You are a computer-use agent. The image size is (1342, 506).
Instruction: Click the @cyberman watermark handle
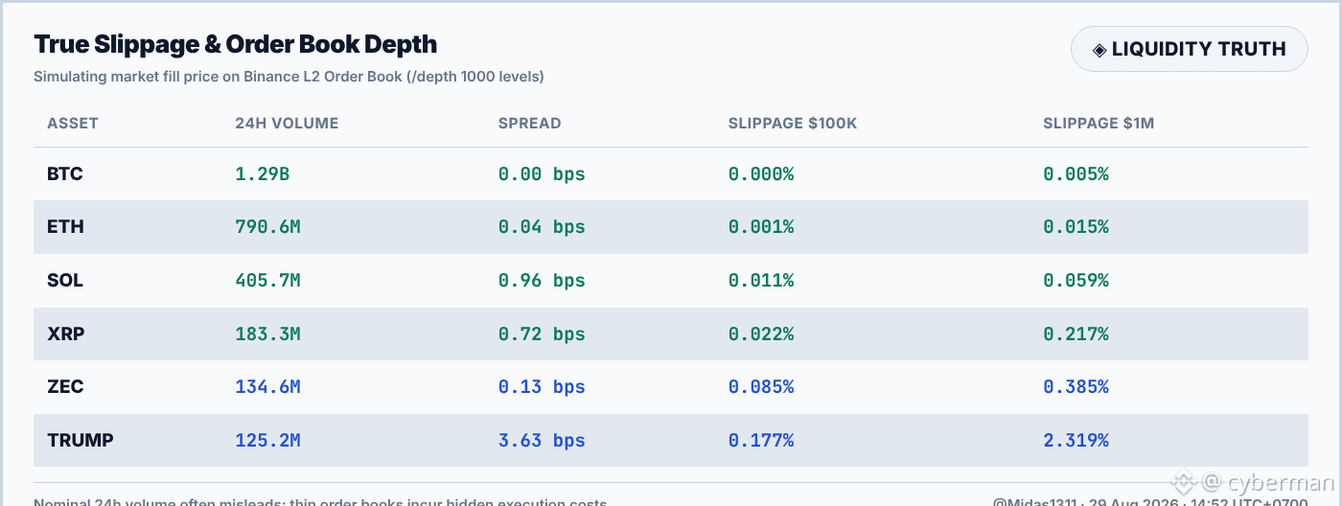point(1268,483)
